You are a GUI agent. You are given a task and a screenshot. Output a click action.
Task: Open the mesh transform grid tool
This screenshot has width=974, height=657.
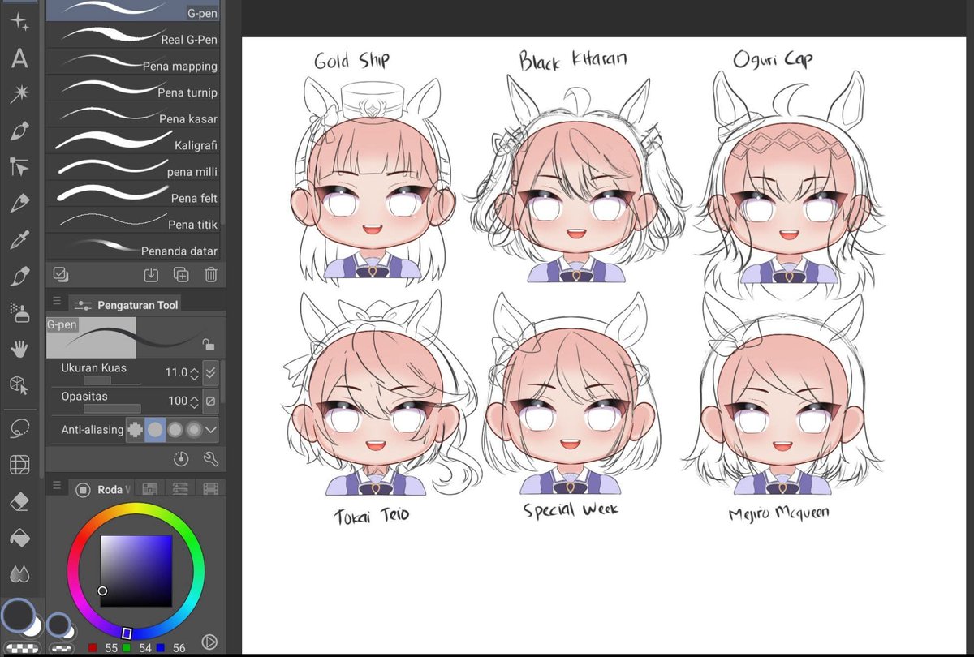[19, 465]
